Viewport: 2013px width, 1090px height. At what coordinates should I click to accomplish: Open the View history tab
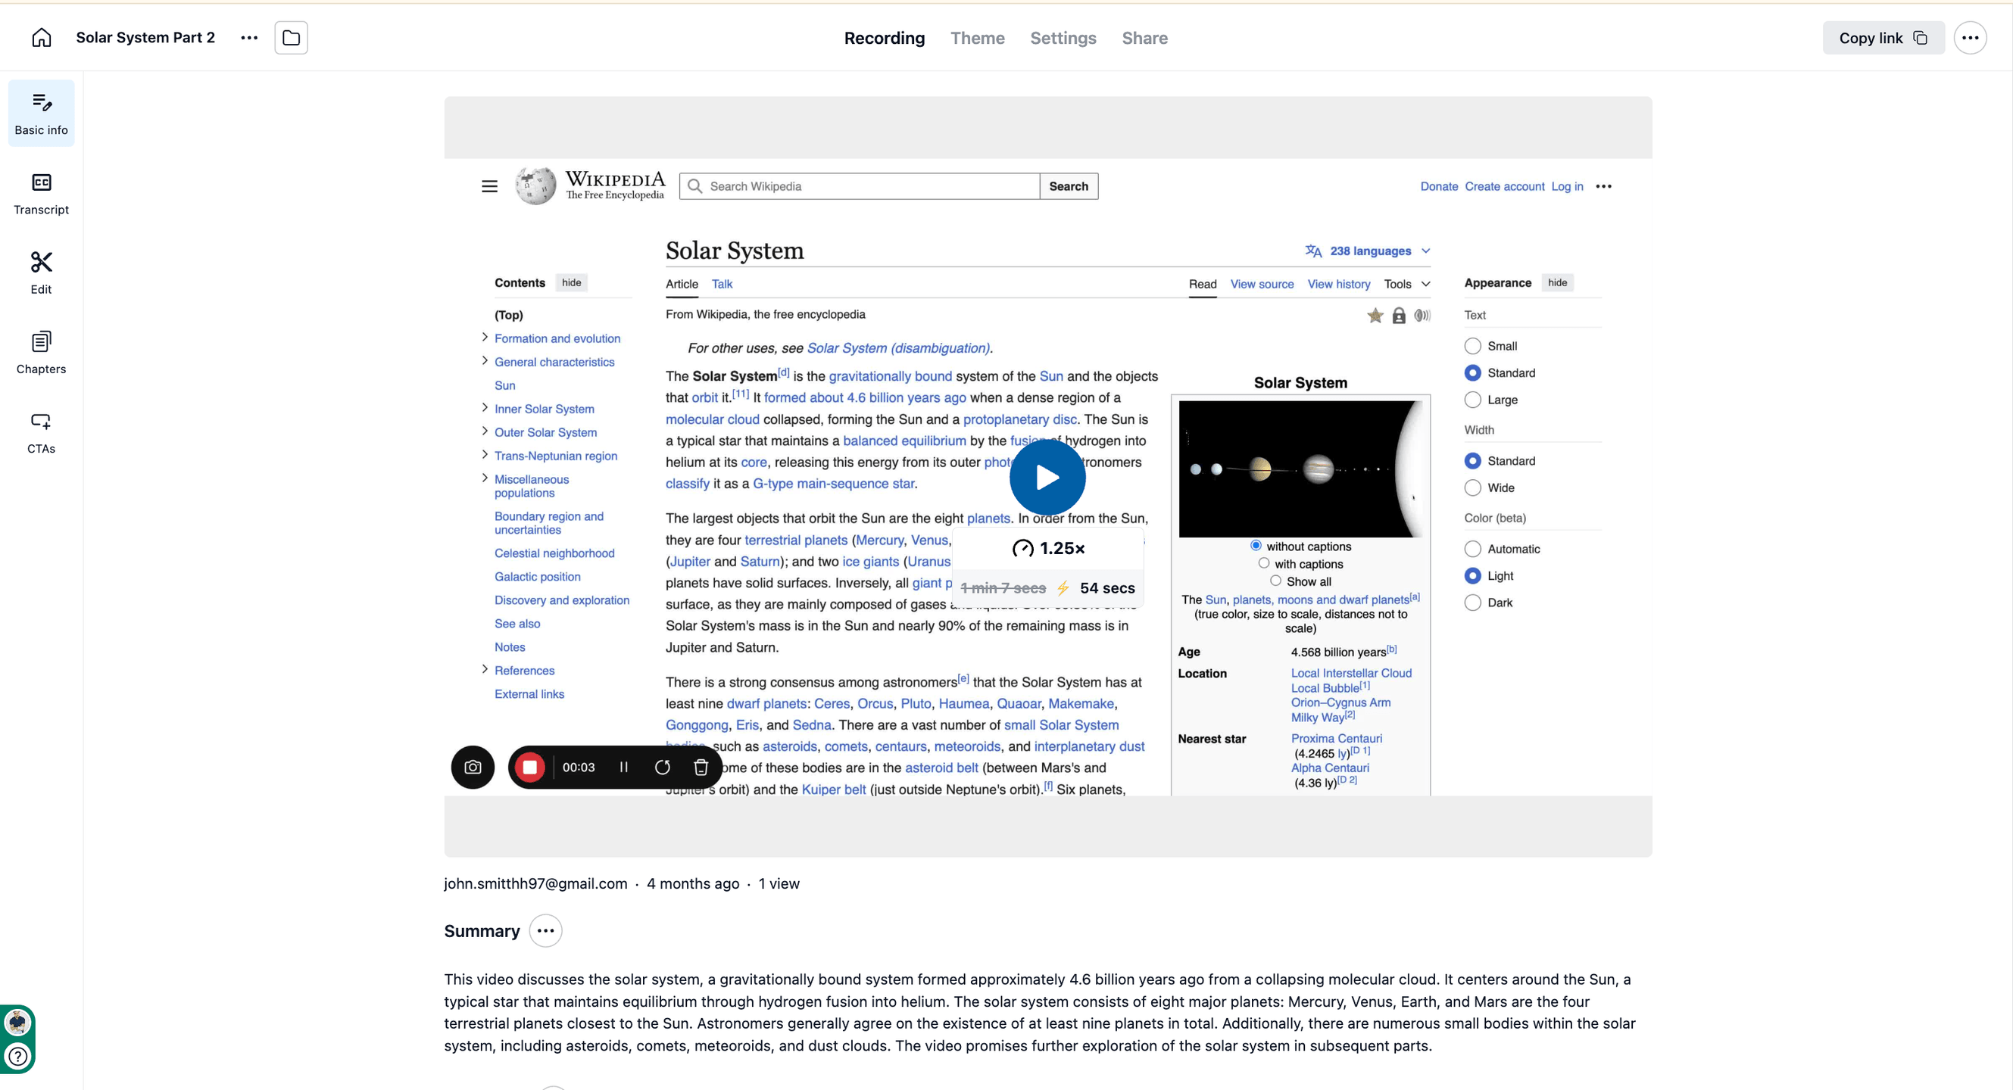pyautogui.click(x=1339, y=284)
